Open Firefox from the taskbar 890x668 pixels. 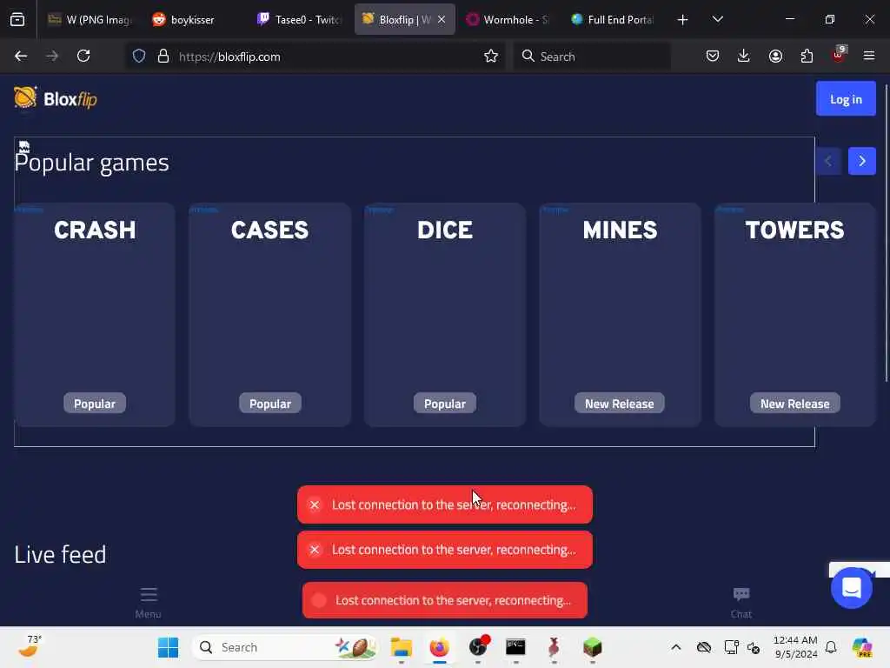[x=439, y=647]
